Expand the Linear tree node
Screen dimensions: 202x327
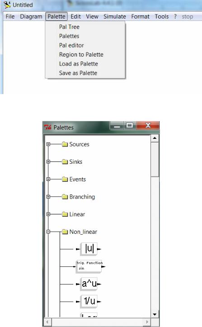tap(48, 214)
